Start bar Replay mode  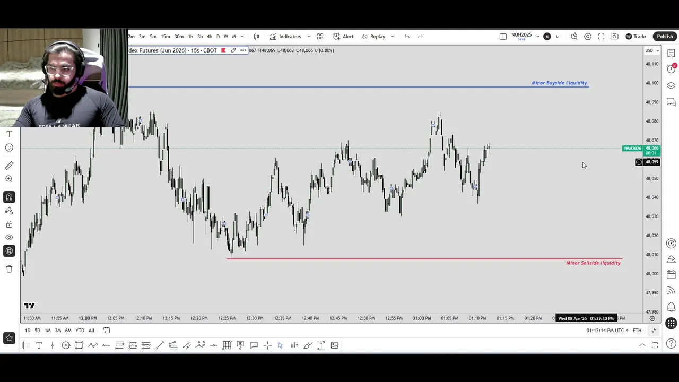coord(373,37)
